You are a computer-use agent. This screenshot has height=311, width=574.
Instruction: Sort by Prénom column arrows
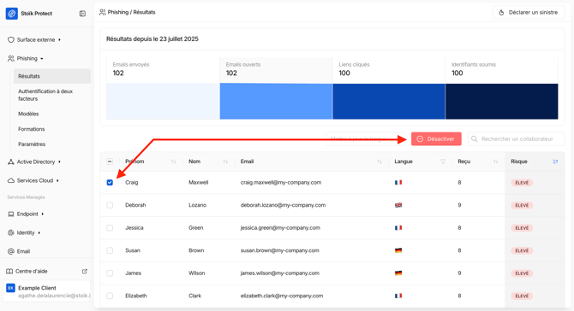174,161
